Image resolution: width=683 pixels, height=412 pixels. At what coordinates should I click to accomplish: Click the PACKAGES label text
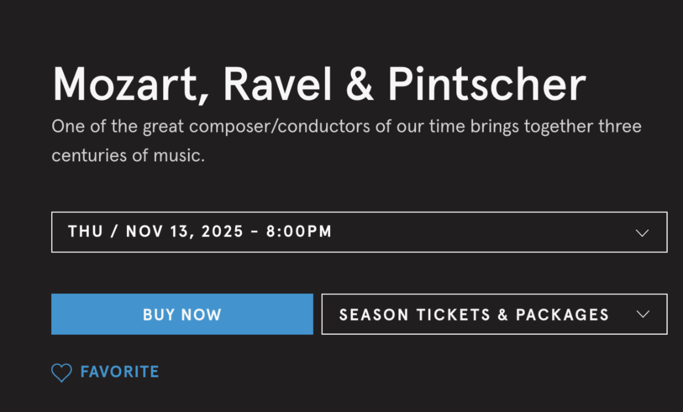pos(562,314)
